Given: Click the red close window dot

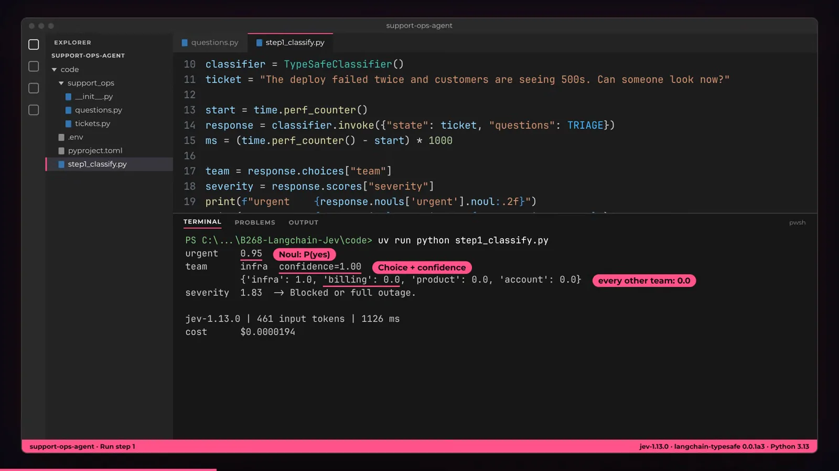Looking at the screenshot, I should click(31, 26).
